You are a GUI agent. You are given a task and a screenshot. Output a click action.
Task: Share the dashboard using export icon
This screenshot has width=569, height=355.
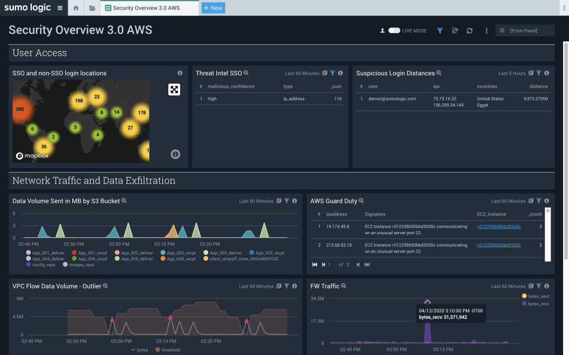(x=455, y=31)
